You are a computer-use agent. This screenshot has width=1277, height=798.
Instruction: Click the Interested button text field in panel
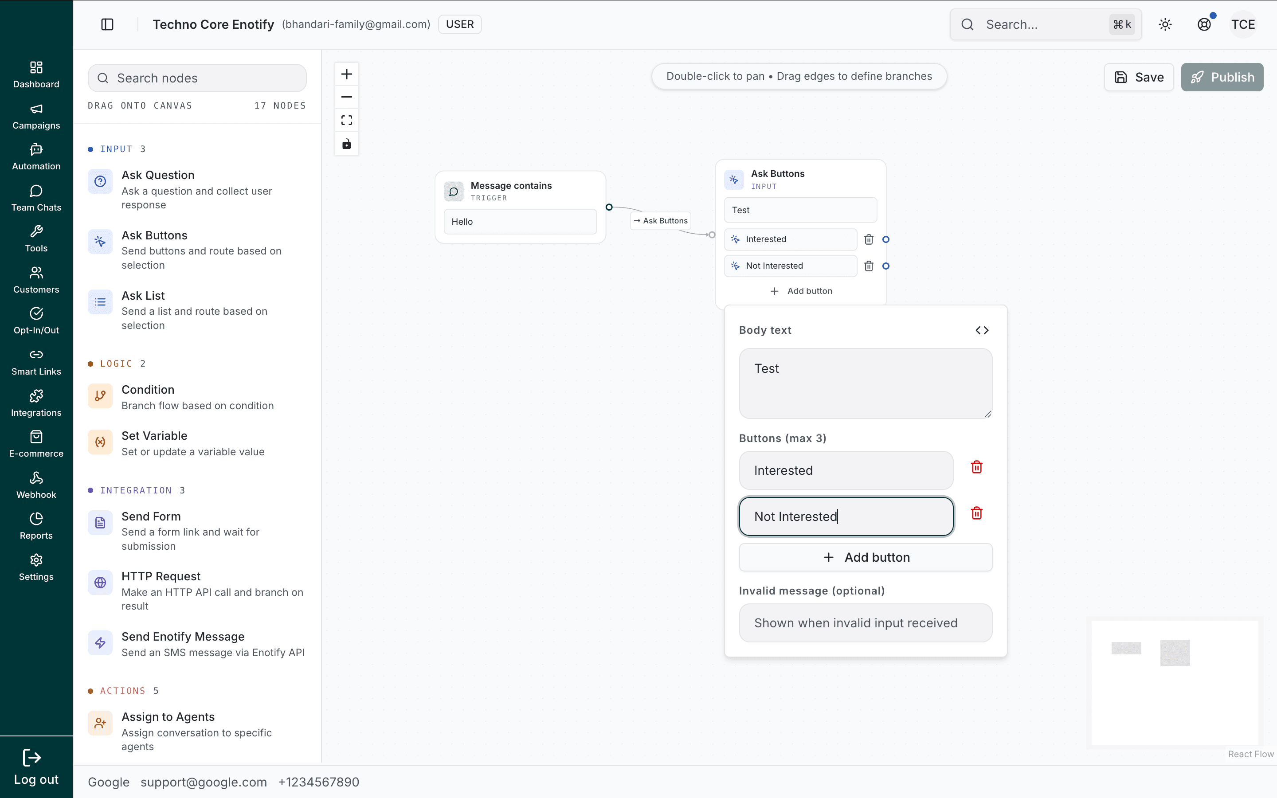tap(846, 470)
